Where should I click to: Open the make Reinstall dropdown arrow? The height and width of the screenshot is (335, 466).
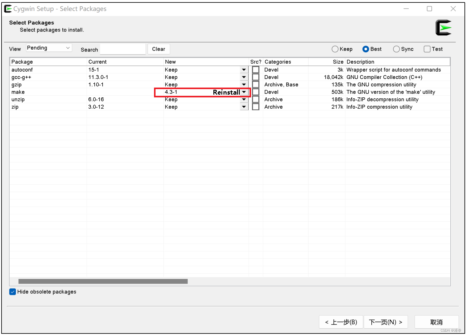click(244, 92)
